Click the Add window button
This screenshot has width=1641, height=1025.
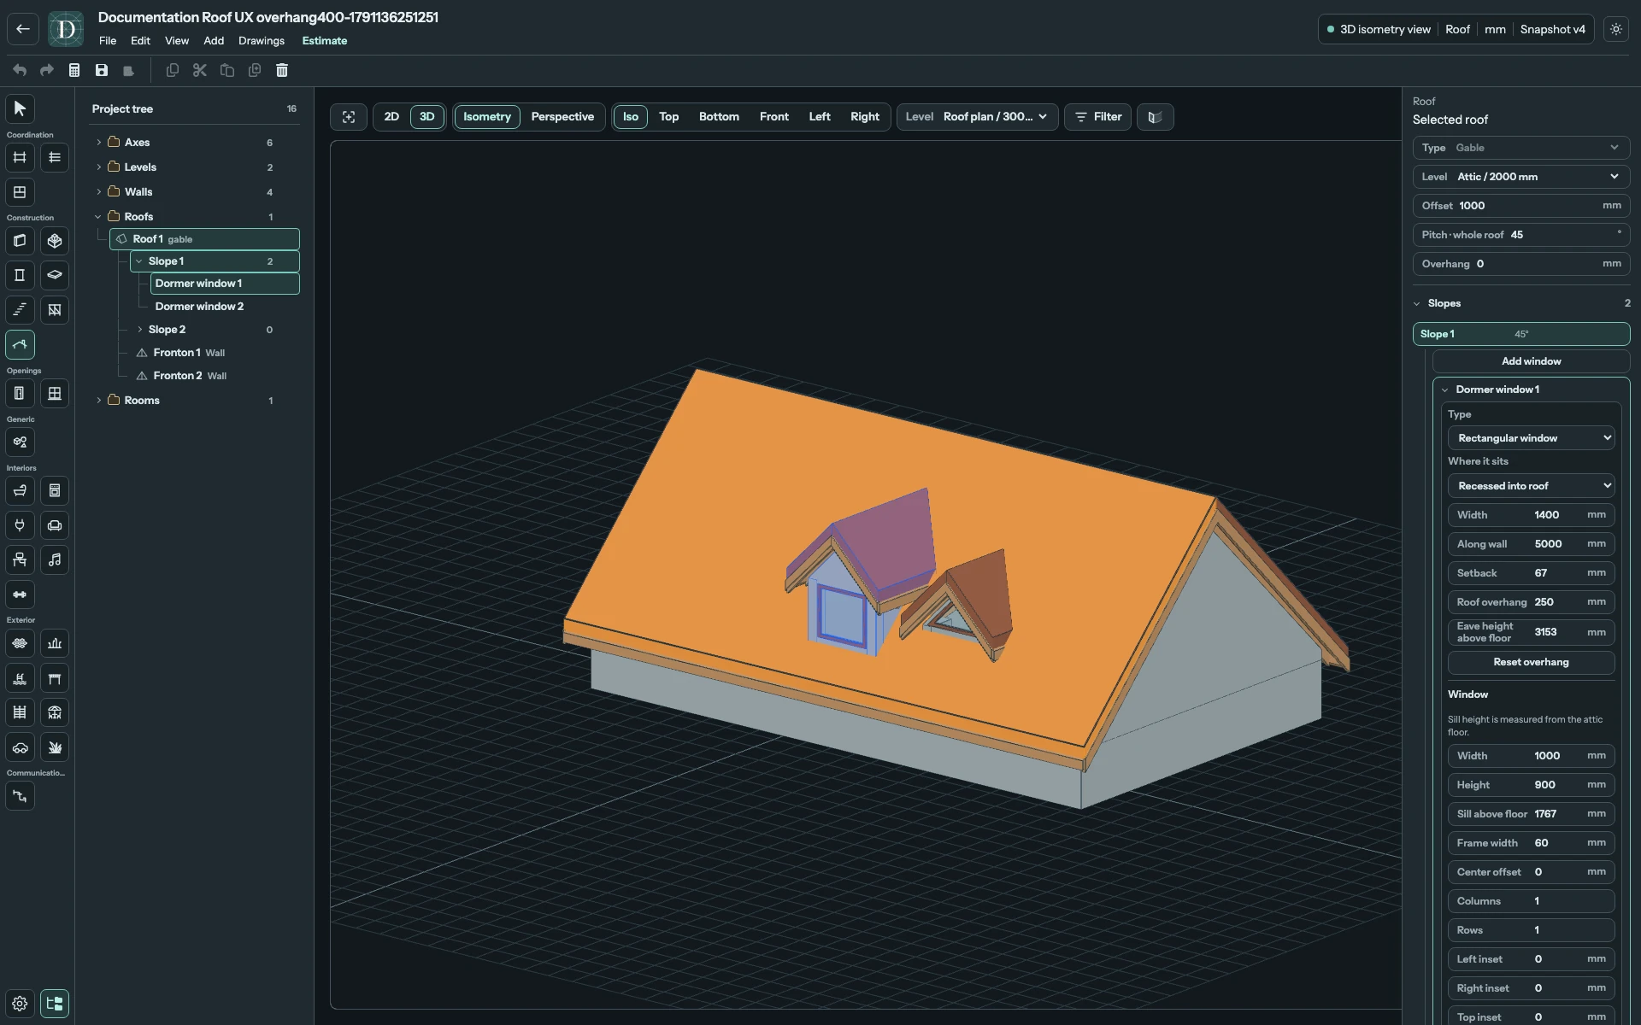pyautogui.click(x=1532, y=361)
